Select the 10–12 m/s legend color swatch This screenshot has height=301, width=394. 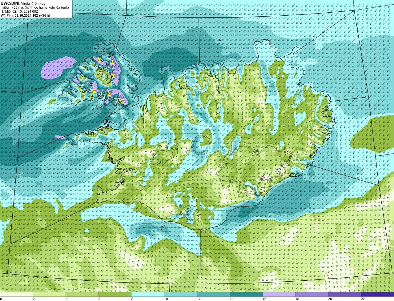coord(181,295)
